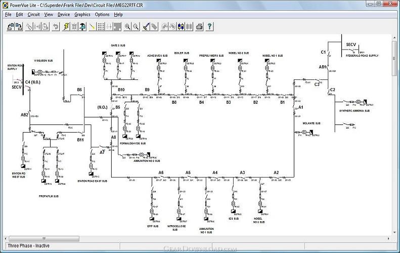
Task: Click the yellow lightning bolt icon
Action: tap(66, 26)
